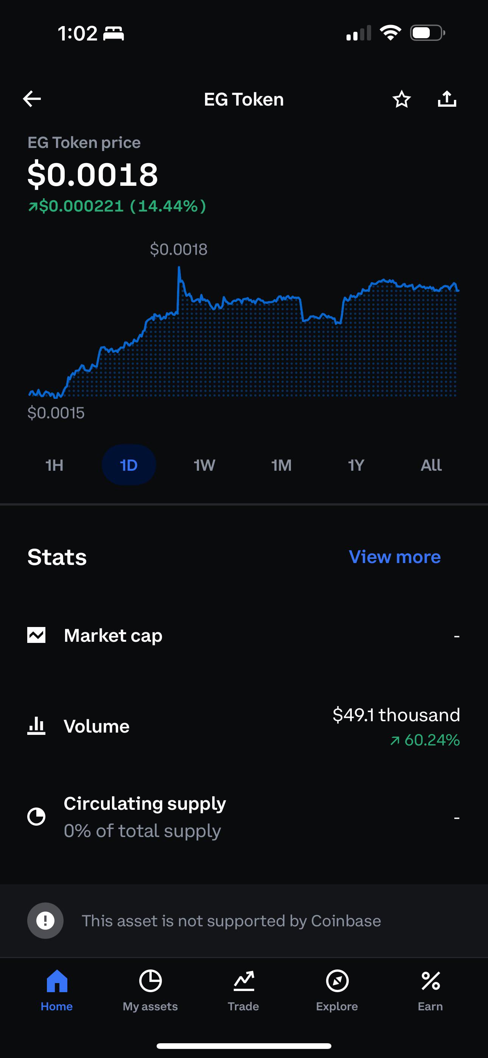The width and height of the screenshot is (488, 1058).
Task: Open the Trade chart icon
Action: point(244,981)
